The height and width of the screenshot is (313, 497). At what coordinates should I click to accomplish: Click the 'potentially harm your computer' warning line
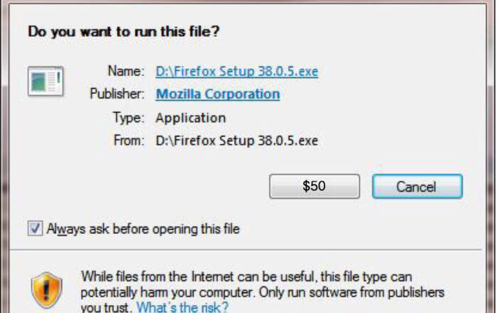point(263,292)
